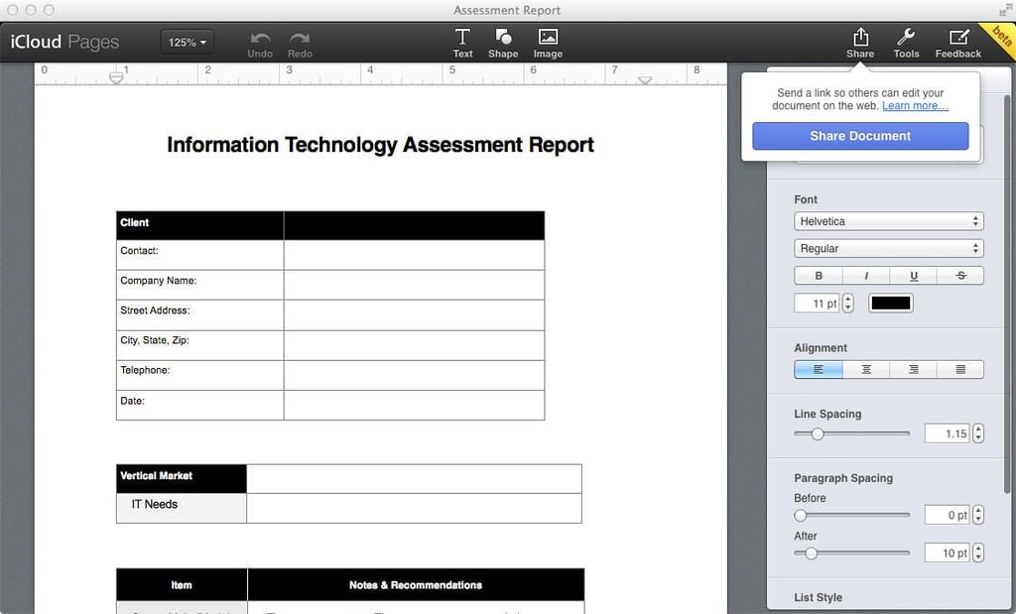Open the Helvetica font dropdown

click(x=888, y=221)
